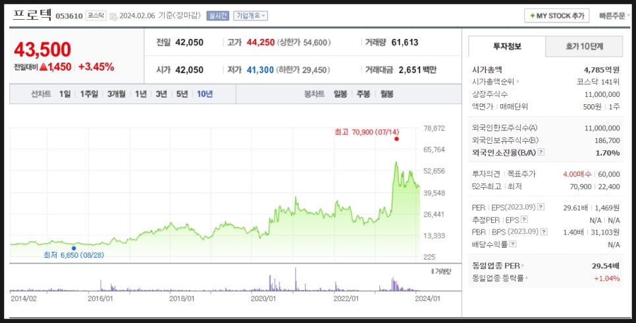
Task: Click the red 최고 70,900 chart marker dot
Action: click(396, 139)
